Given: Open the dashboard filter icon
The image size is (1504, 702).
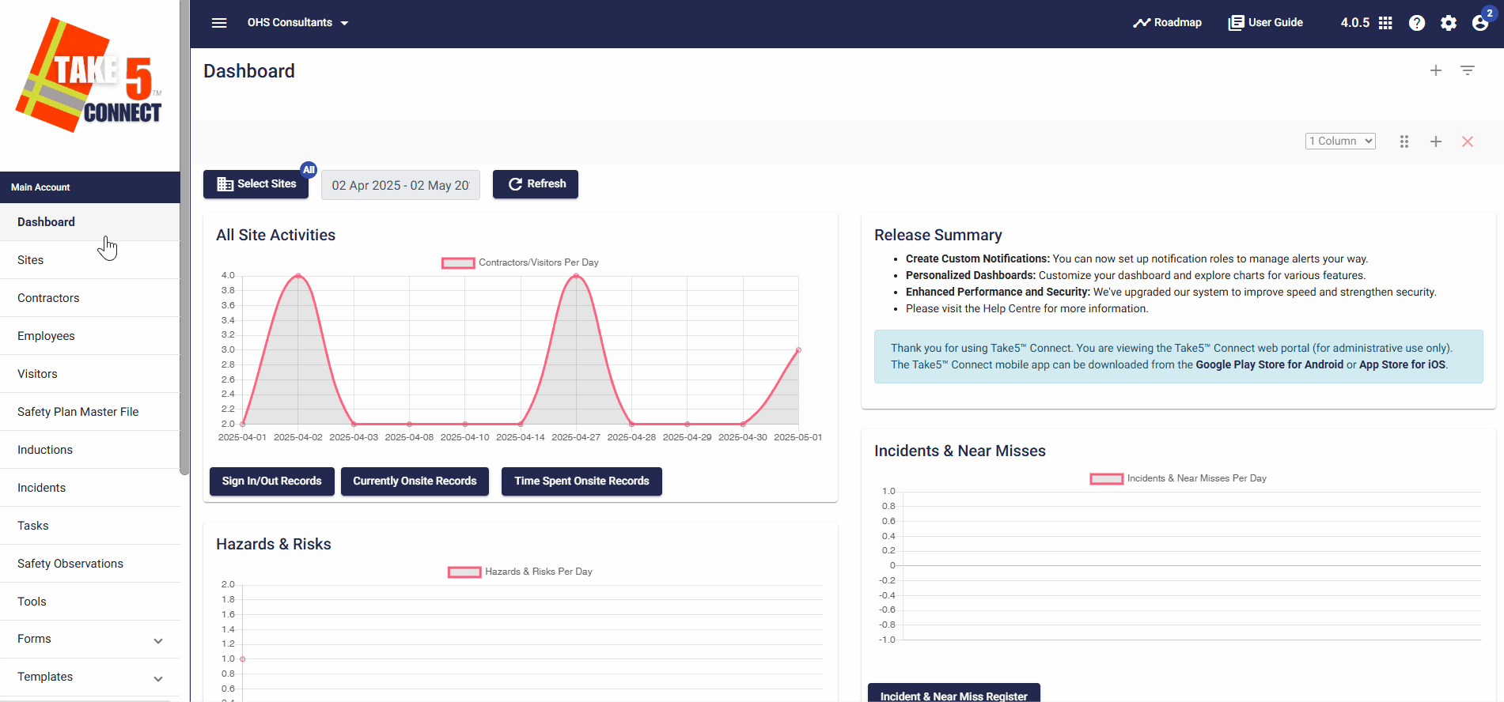Looking at the screenshot, I should pos(1468,71).
